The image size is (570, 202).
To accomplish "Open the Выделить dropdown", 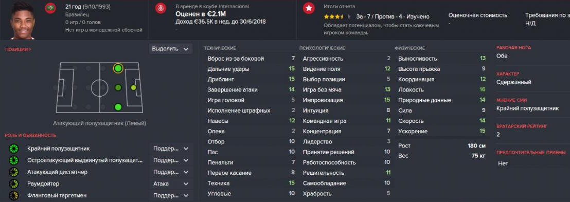I will (171, 49).
